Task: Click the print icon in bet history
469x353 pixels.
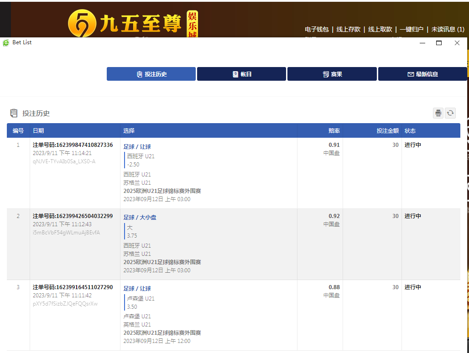Action: pos(438,113)
